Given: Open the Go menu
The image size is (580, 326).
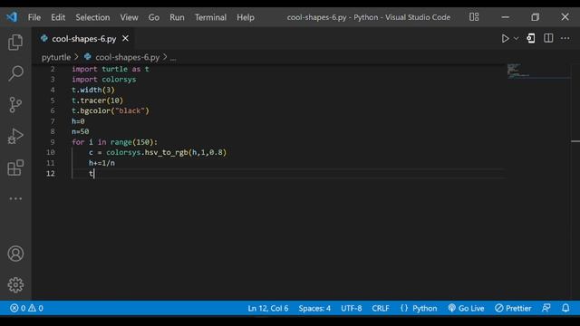Looking at the screenshot, I should [x=153, y=17].
